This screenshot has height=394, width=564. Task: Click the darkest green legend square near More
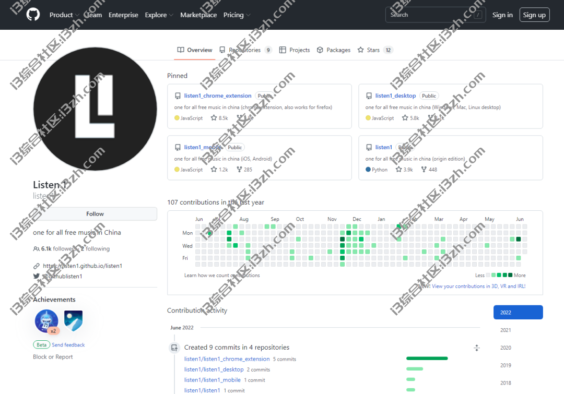(x=510, y=275)
